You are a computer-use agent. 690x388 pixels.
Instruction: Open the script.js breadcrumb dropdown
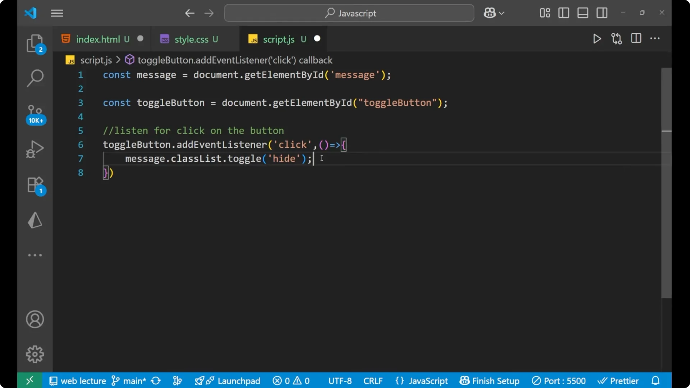[96, 60]
